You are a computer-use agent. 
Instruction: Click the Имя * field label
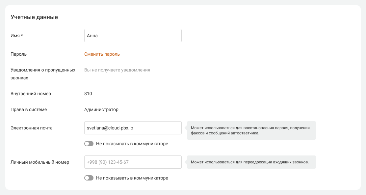17,36
